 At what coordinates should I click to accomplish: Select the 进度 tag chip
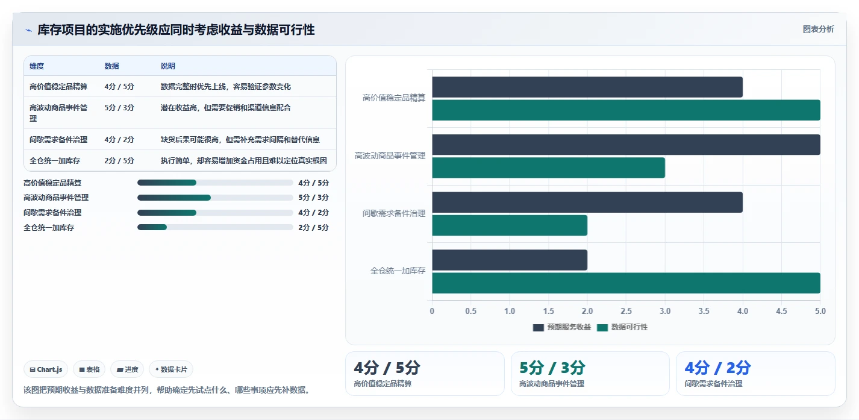point(127,369)
